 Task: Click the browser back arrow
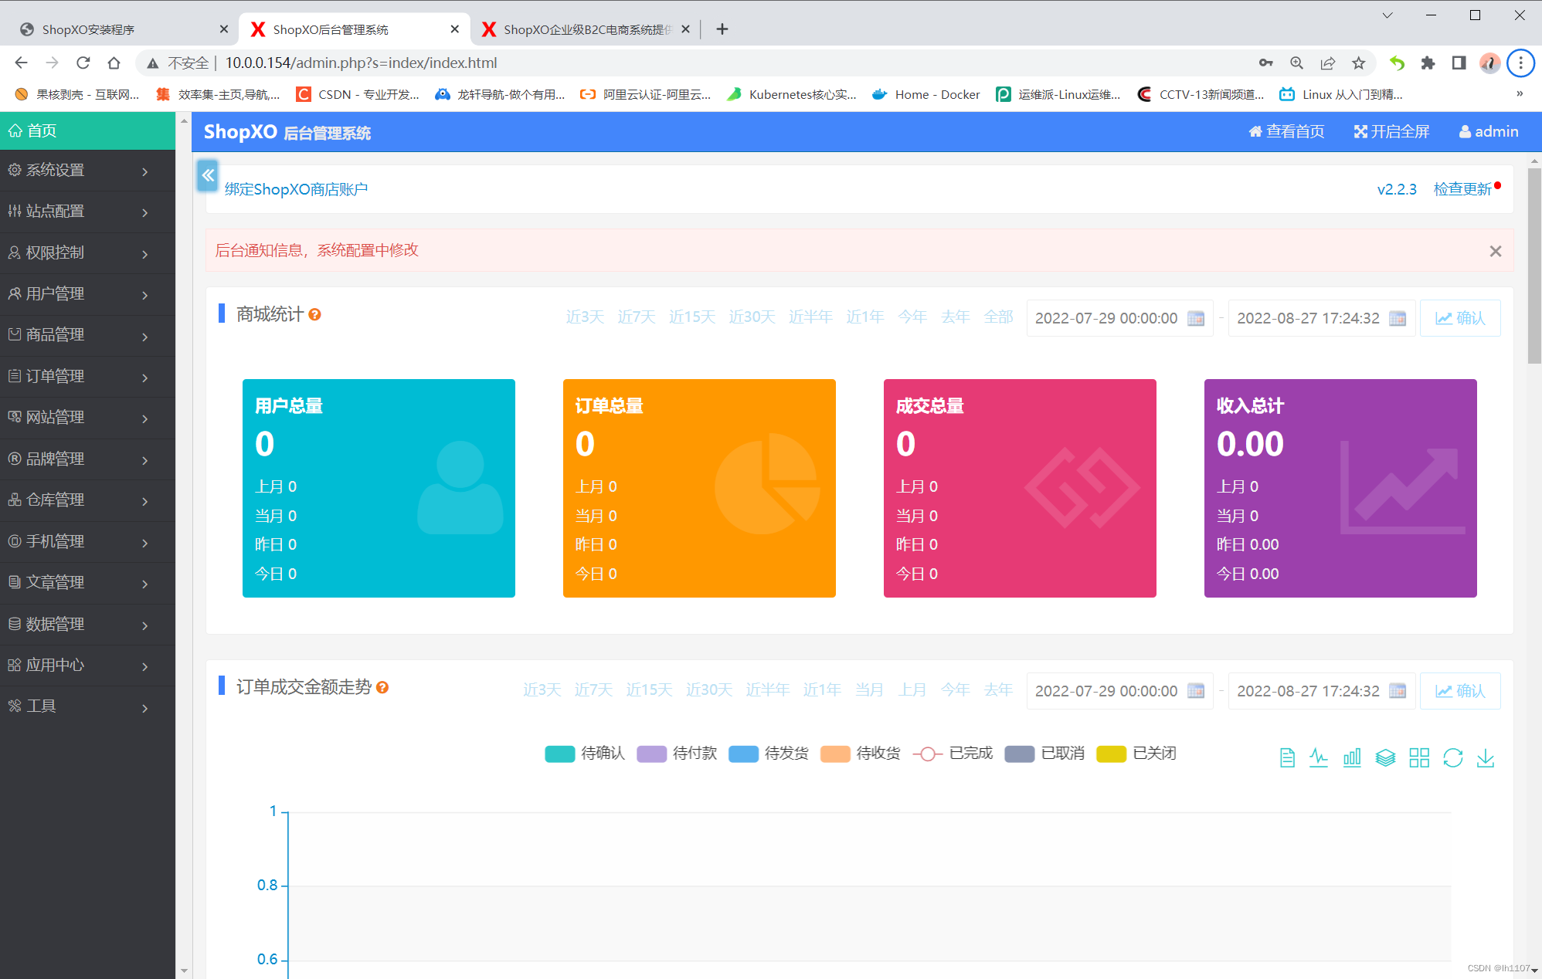point(22,63)
